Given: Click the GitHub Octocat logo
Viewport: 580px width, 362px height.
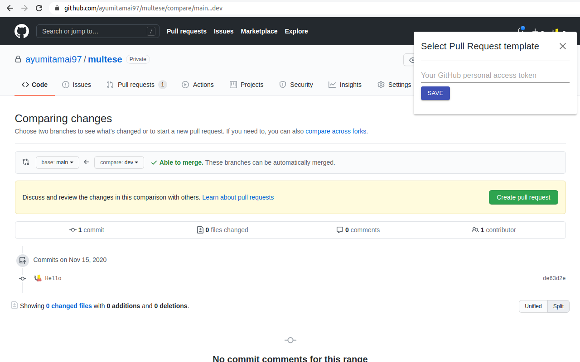Looking at the screenshot, I should 22,31.
